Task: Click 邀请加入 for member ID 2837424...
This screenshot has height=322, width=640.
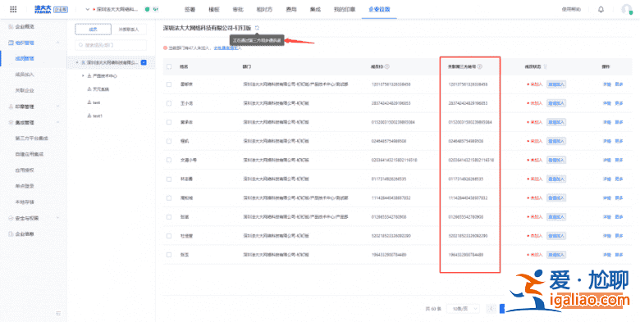Action: (x=556, y=103)
